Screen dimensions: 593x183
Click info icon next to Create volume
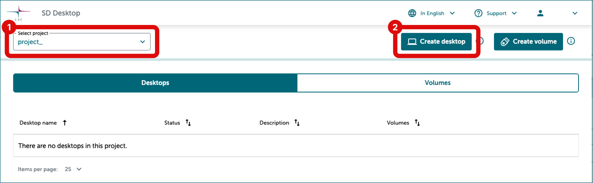571,41
